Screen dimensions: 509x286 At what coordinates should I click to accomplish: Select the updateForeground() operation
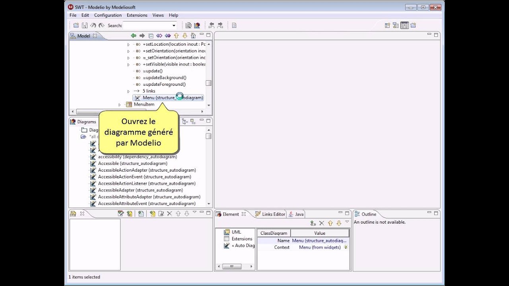164,85
